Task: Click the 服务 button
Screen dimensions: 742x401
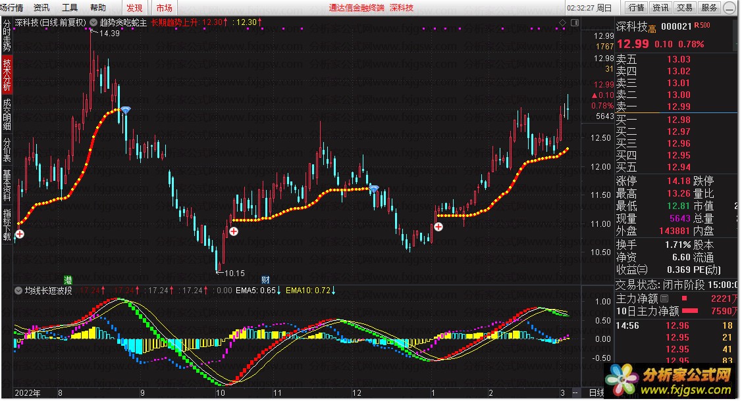Action: click(x=709, y=7)
